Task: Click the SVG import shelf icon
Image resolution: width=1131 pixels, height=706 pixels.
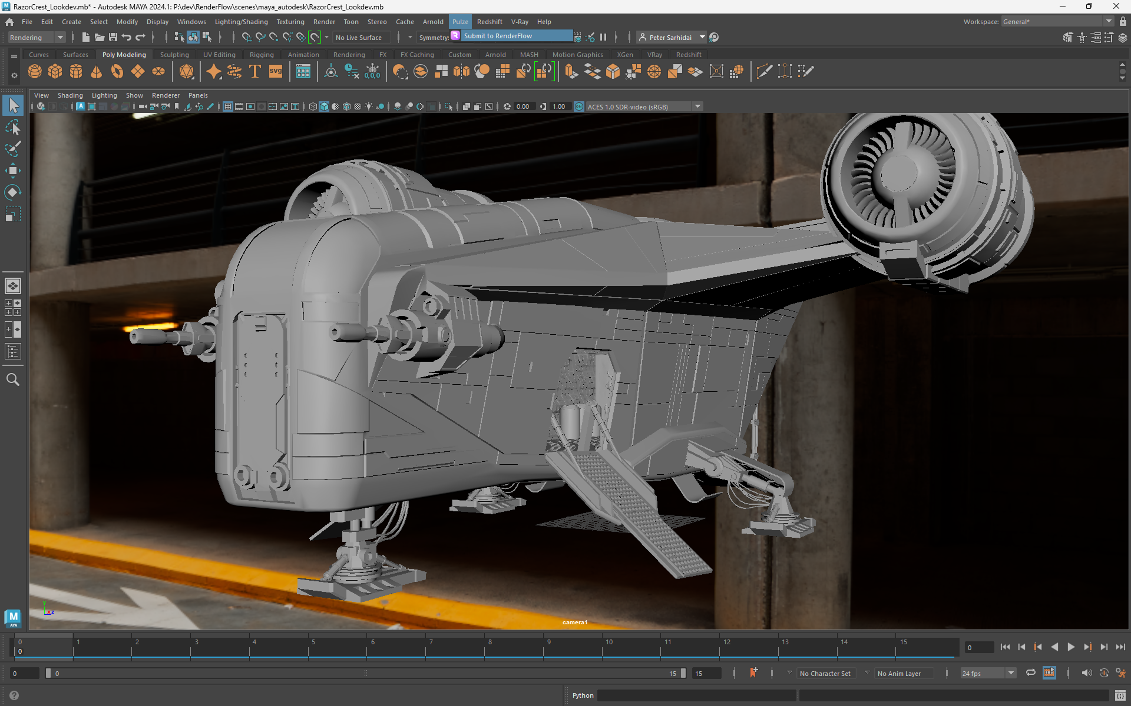Action: coord(276,72)
